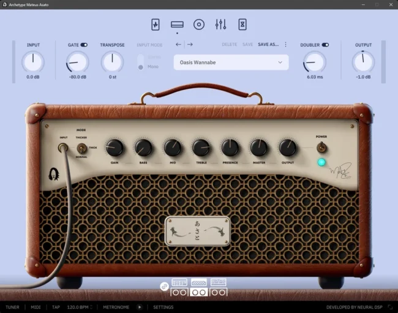Click the Doubler time knob

315,62
